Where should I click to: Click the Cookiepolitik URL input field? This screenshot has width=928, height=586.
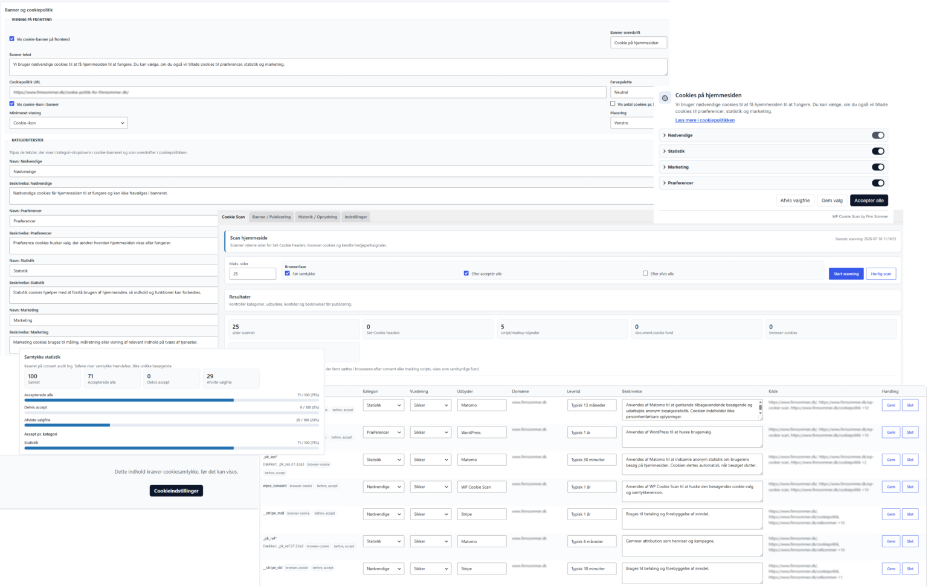[308, 92]
